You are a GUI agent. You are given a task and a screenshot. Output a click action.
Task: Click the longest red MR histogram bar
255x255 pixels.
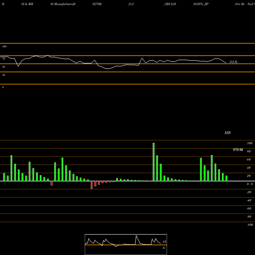(x=92, y=185)
